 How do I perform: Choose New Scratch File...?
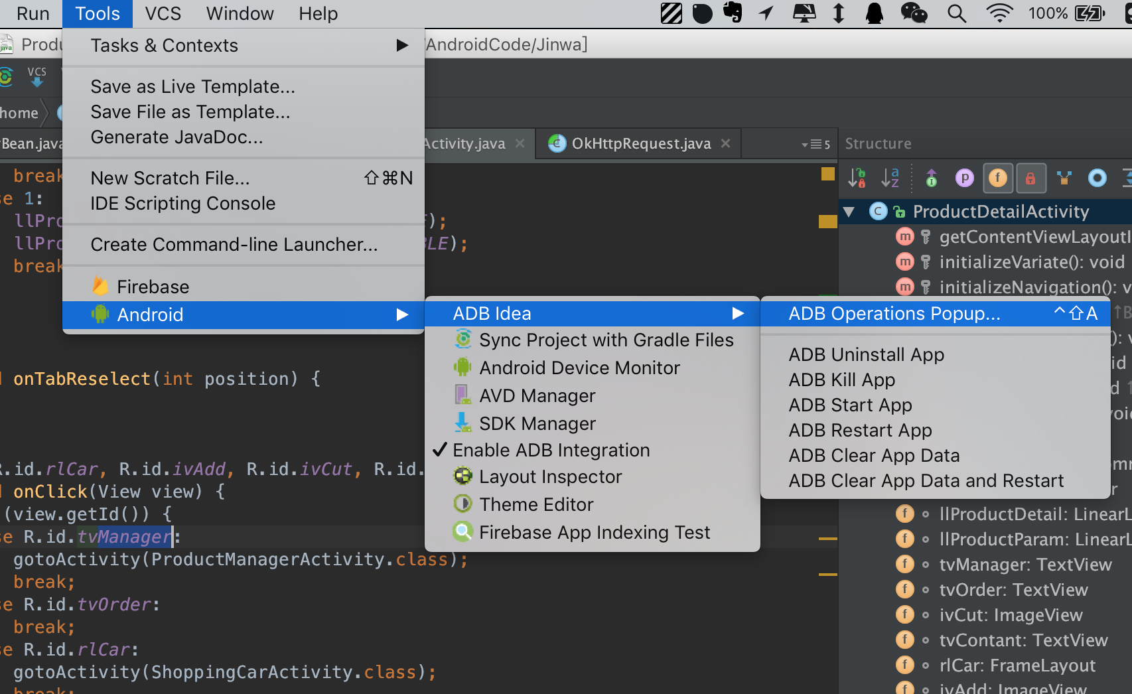pyautogui.click(x=244, y=178)
